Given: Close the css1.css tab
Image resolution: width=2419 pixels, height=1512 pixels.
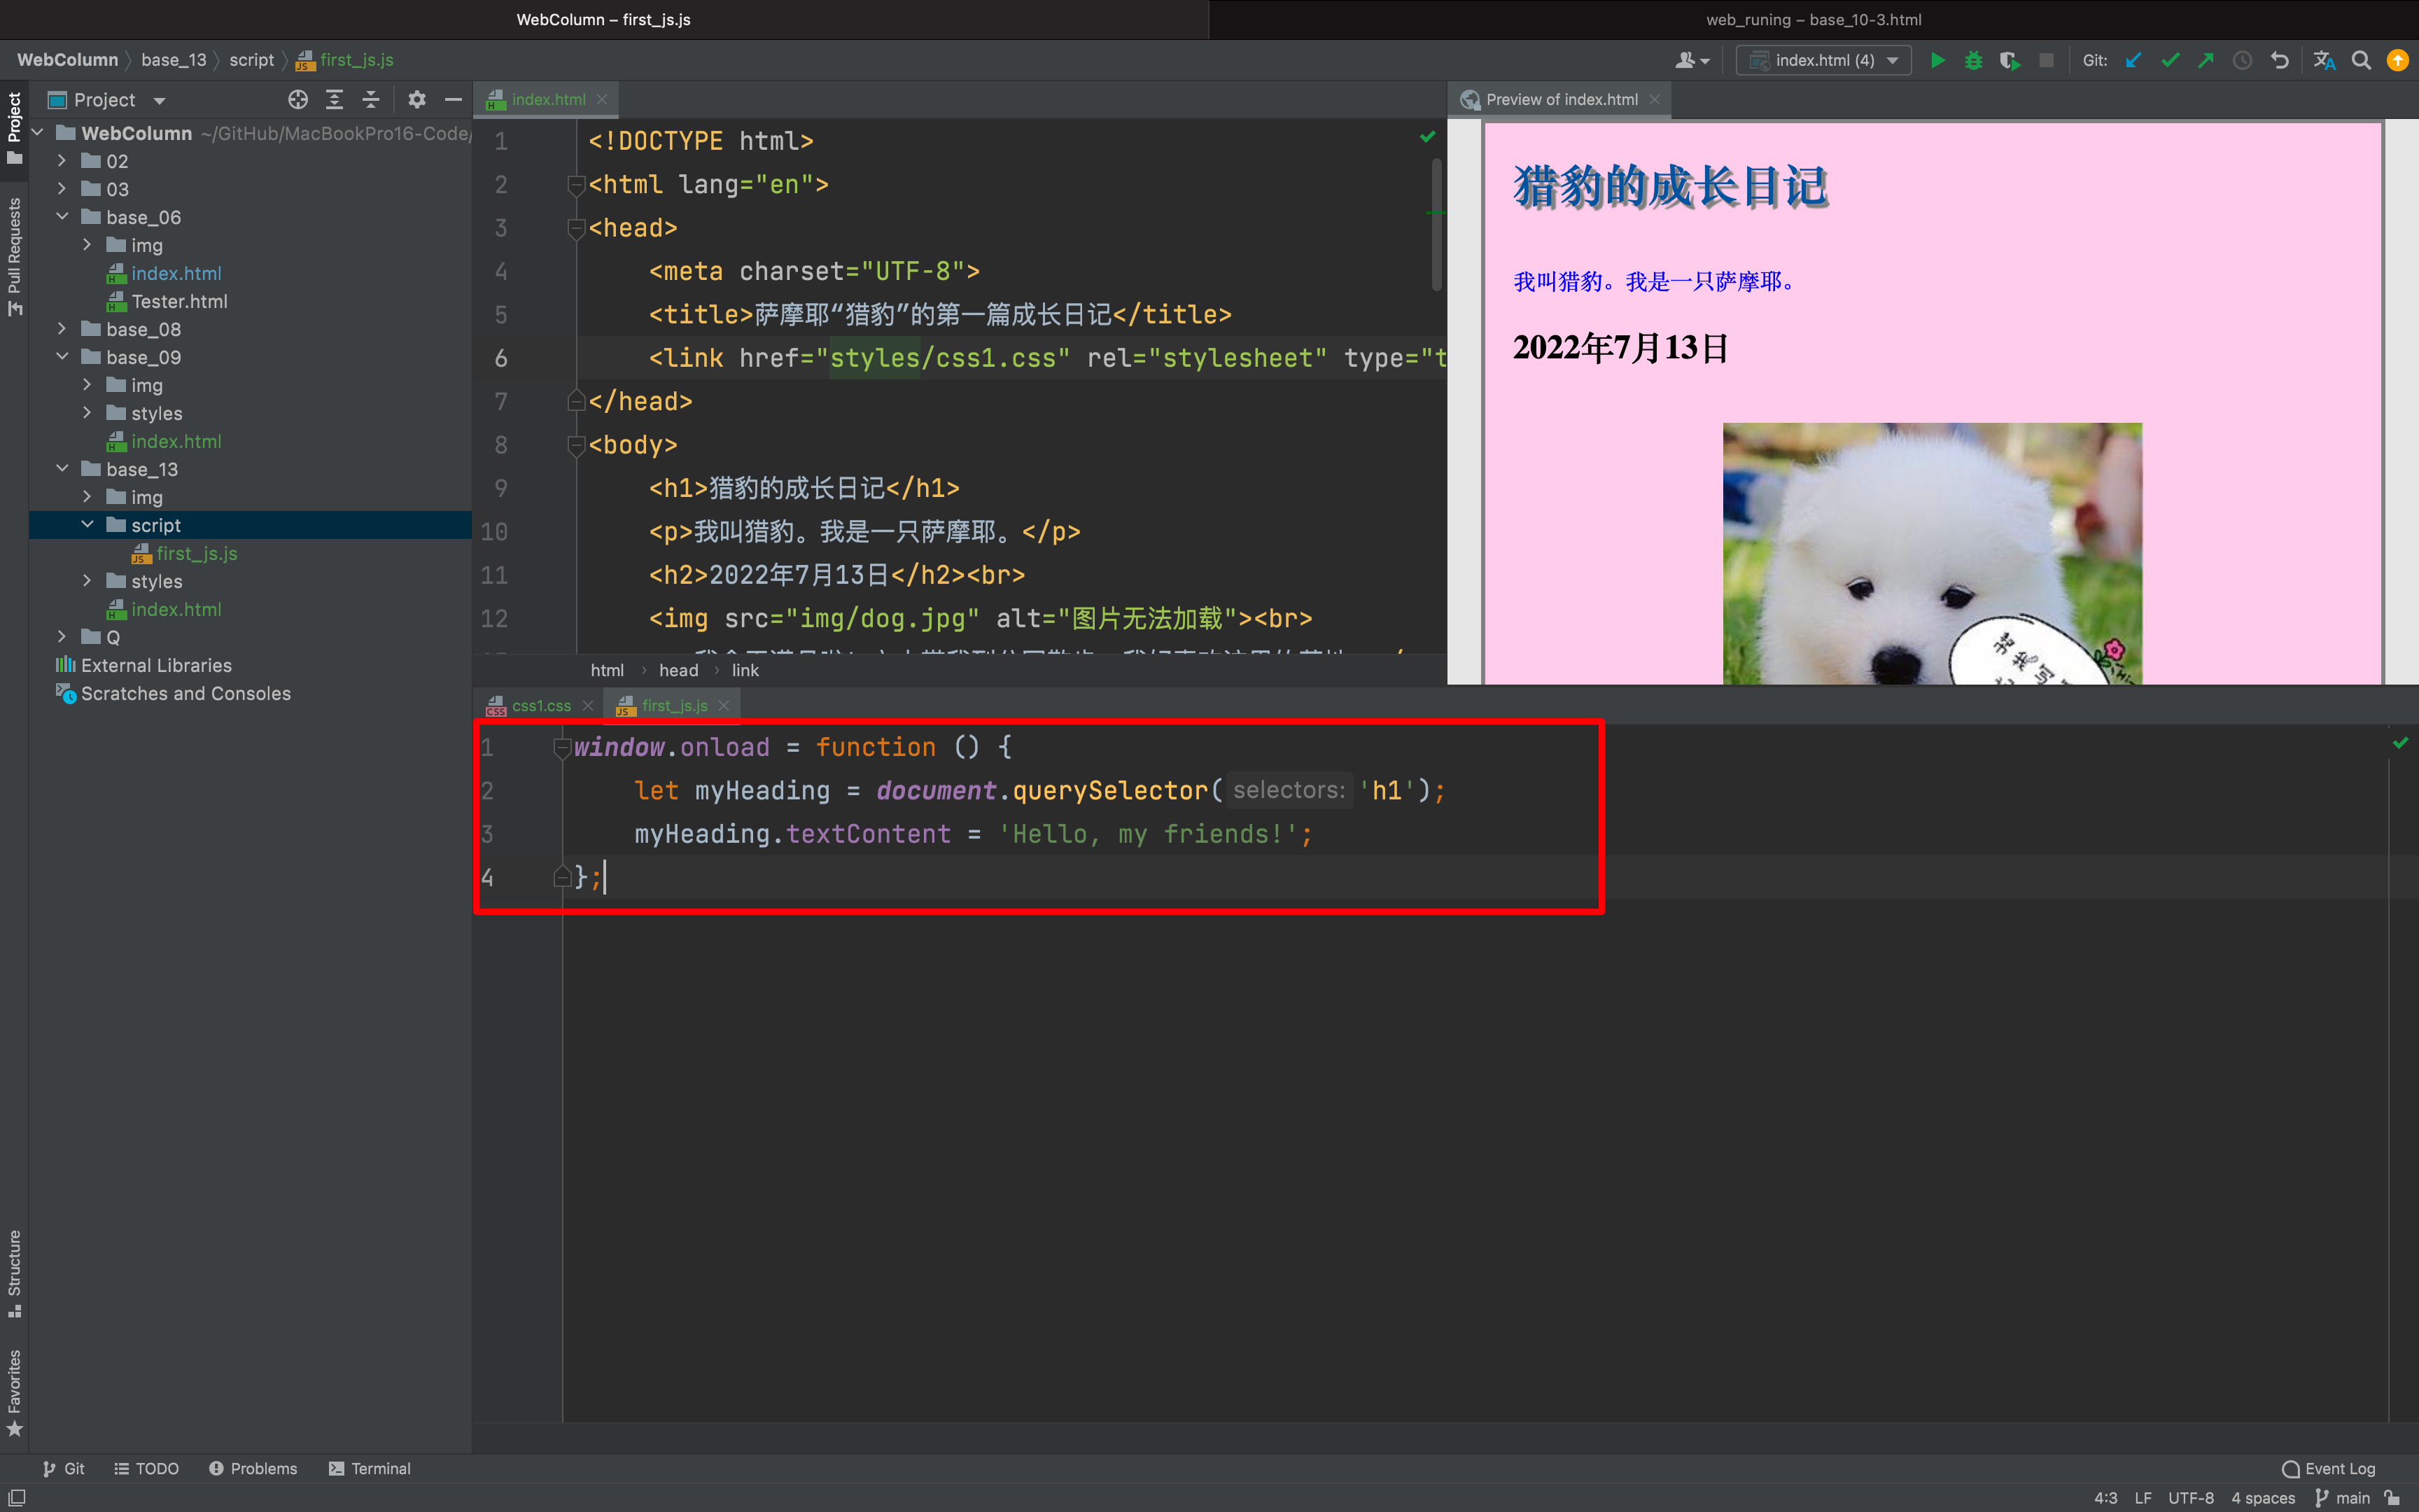Looking at the screenshot, I should pos(588,705).
